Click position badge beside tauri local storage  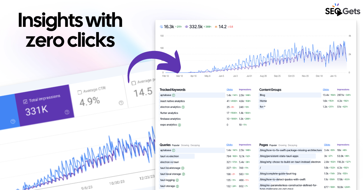(184, 174)
